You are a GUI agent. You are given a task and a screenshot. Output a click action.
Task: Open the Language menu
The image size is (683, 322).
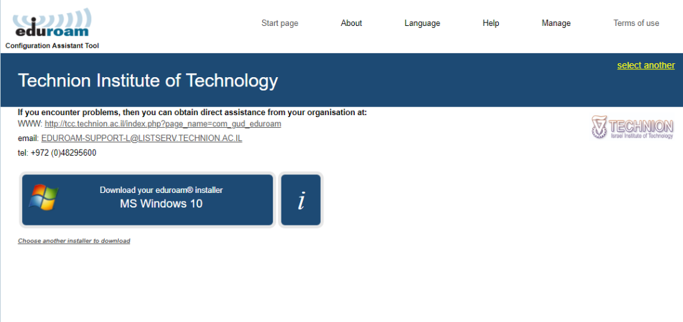[422, 23]
